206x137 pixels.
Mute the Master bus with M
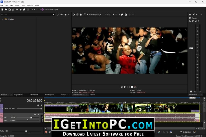(x=195, y=21)
